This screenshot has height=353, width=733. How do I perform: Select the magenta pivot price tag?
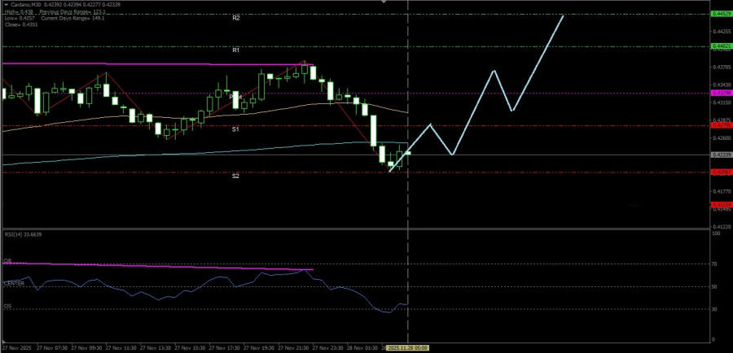pyautogui.click(x=721, y=93)
